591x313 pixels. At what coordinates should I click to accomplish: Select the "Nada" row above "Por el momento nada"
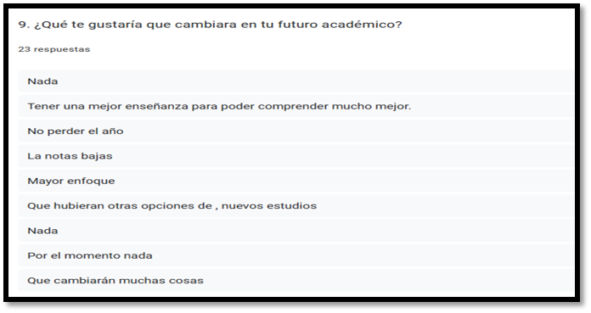click(x=296, y=230)
